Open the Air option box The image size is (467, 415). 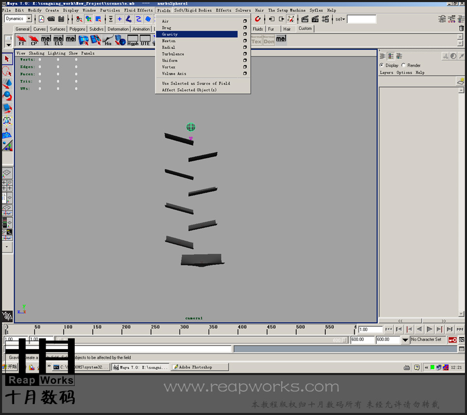click(245, 21)
